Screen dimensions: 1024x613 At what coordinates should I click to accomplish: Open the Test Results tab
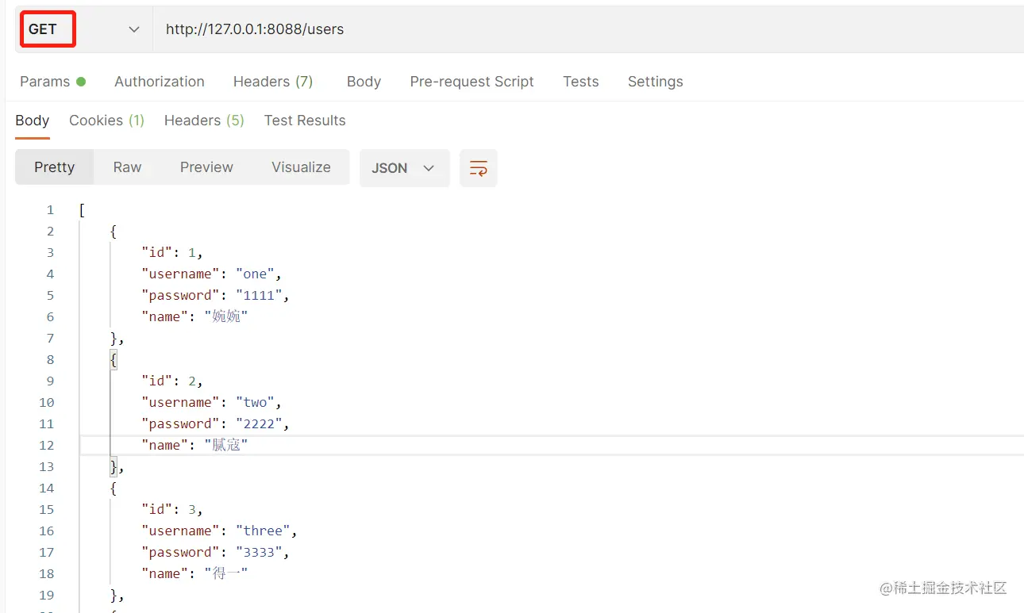[x=305, y=121]
